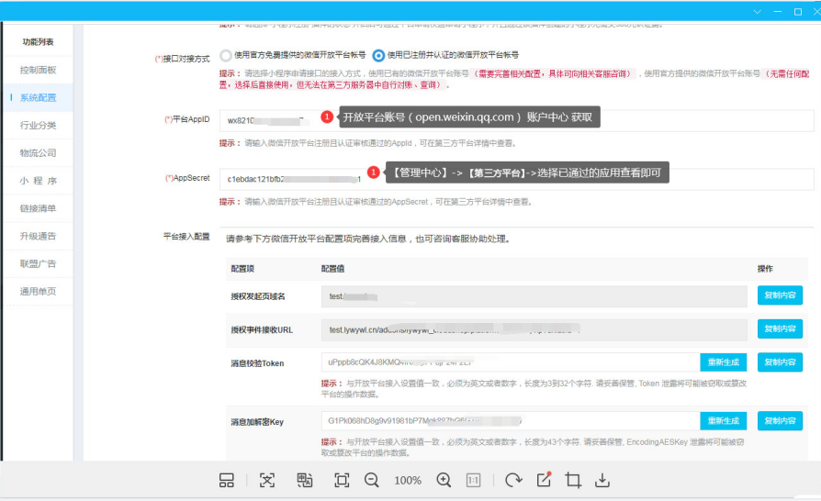Viewport: 821px width, 501px height.
Task: Zoom out with the minus magnifier
Action: click(x=372, y=480)
